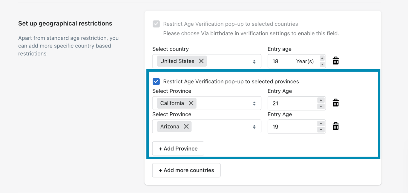Decrease United States entry age
This screenshot has height=193, width=408.
[x=322, y=64]
